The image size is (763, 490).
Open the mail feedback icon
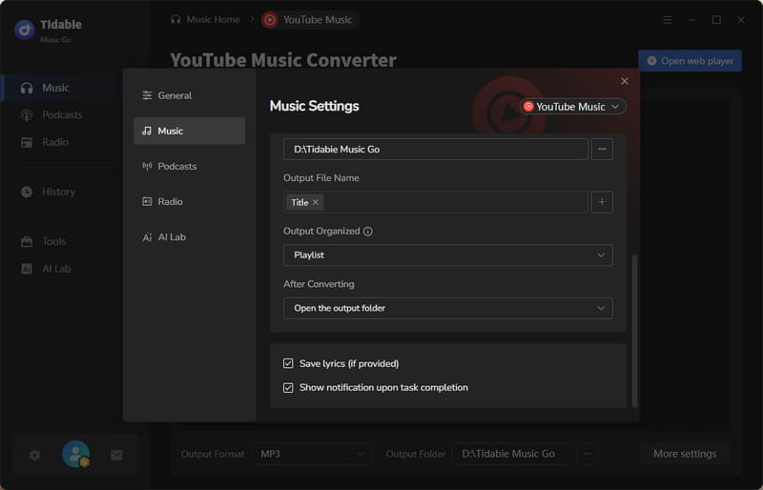pos(116,455)
